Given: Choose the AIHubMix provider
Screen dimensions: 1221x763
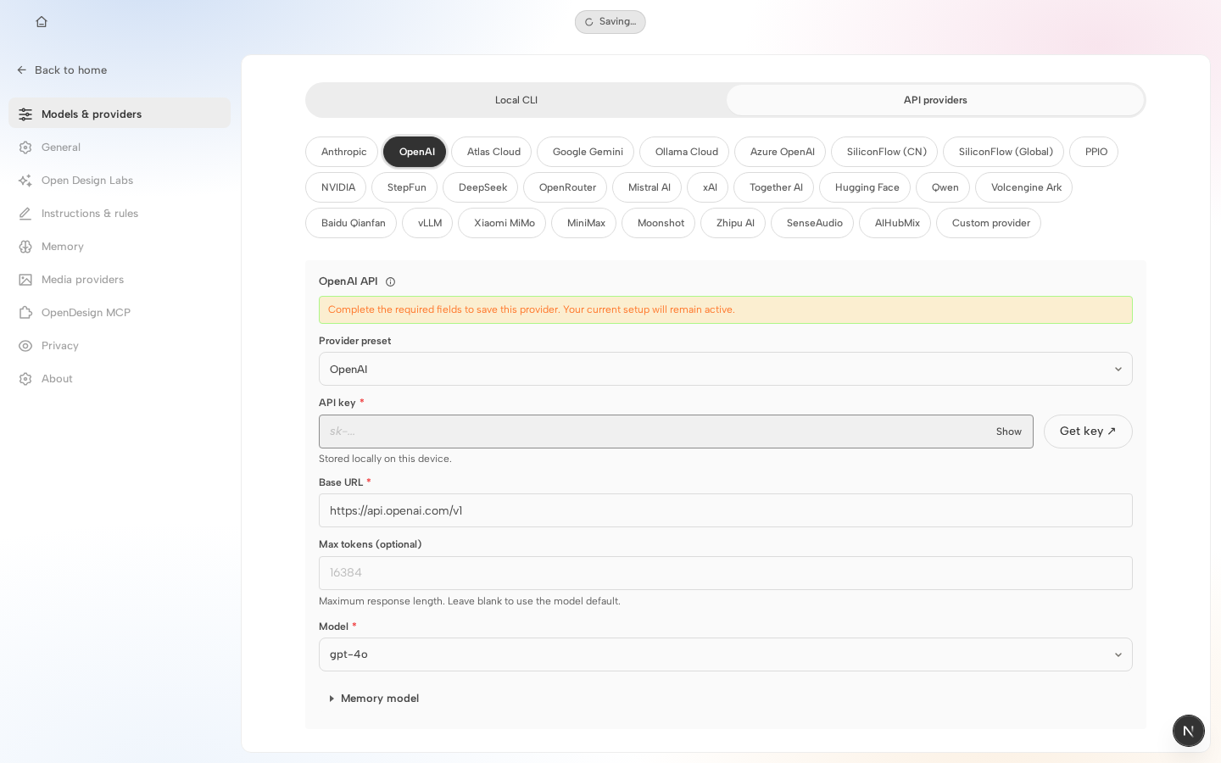Looking at the screenshot, I should pyautogui.click(x=895, y=223).
